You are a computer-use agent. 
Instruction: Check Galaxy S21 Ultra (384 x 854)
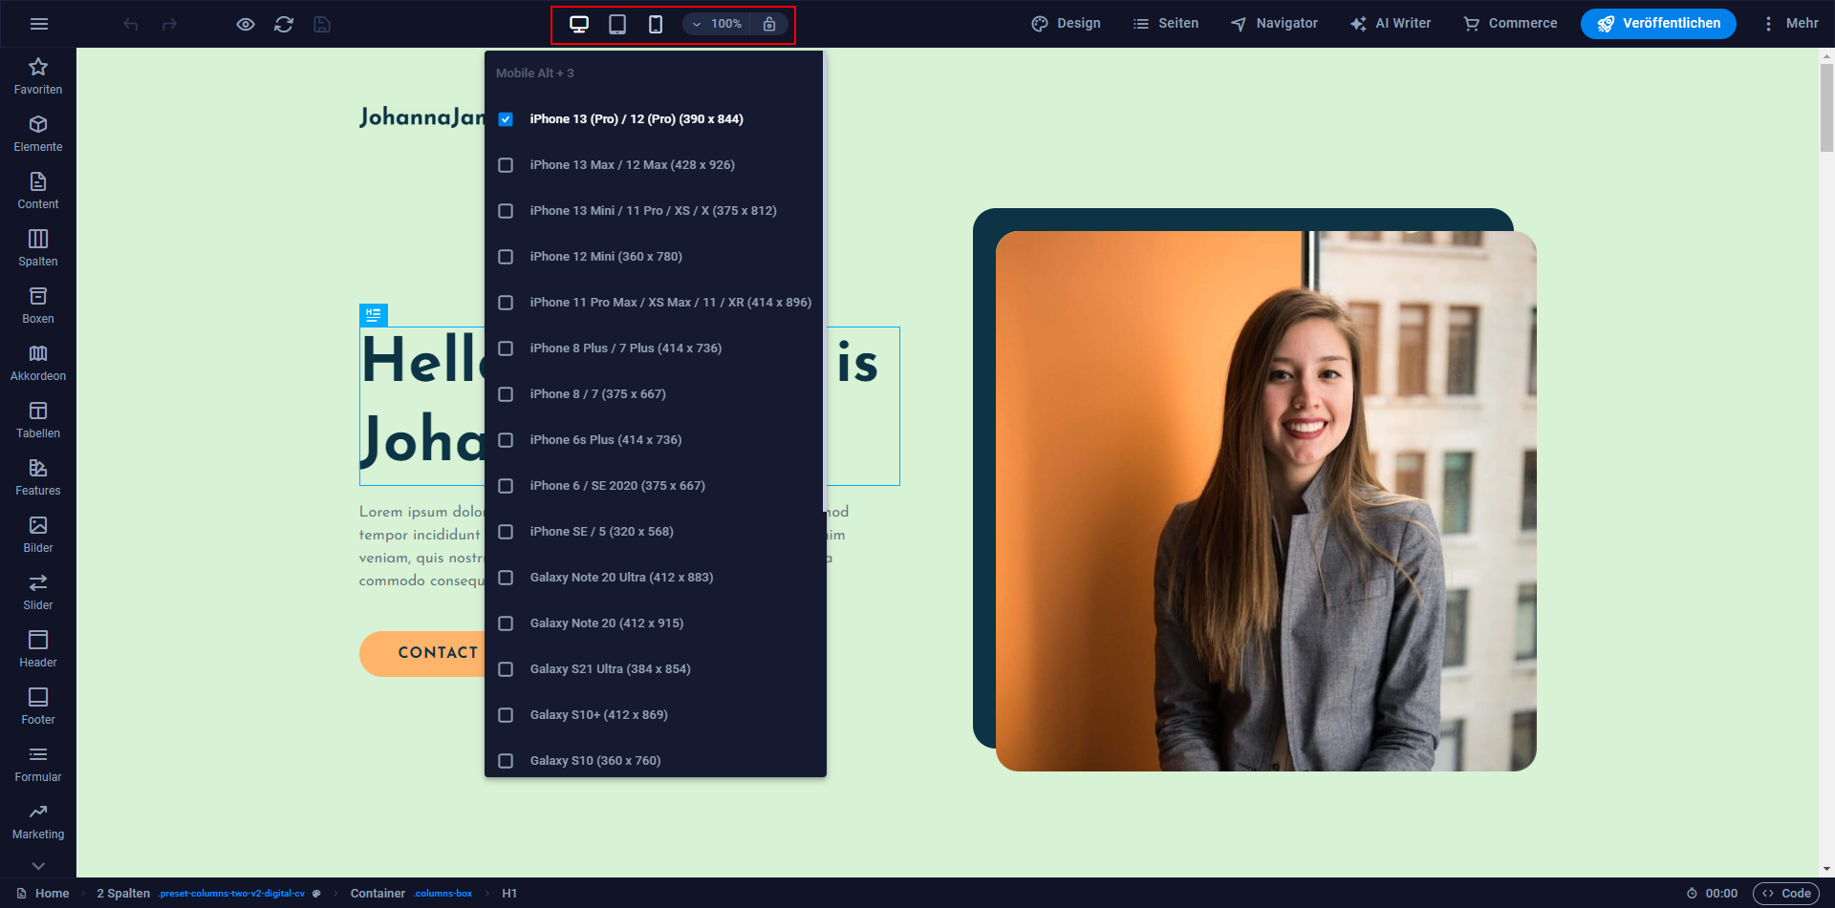click(x=506, y=669)
